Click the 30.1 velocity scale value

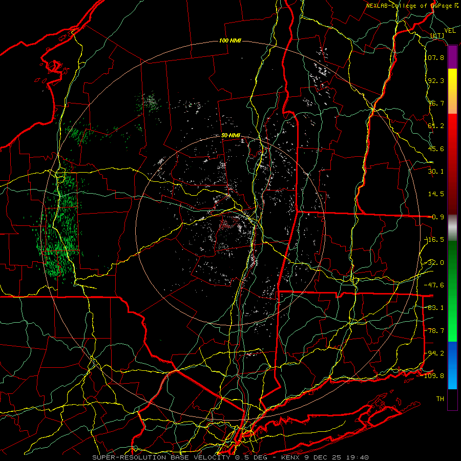click(x=436, y=171)
